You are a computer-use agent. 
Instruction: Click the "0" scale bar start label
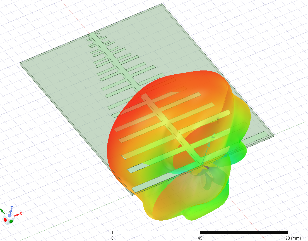coord(112,238)
